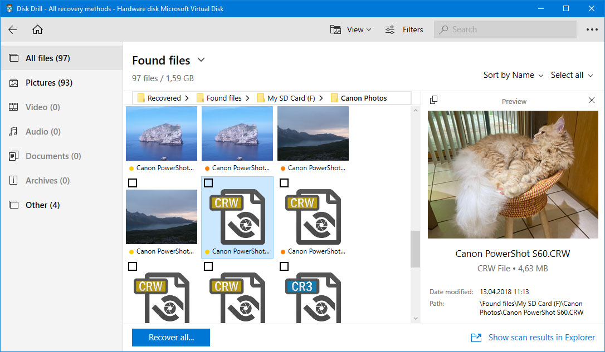
Task: Click the Disk Drill app icon in title bar
Action: 9,8
